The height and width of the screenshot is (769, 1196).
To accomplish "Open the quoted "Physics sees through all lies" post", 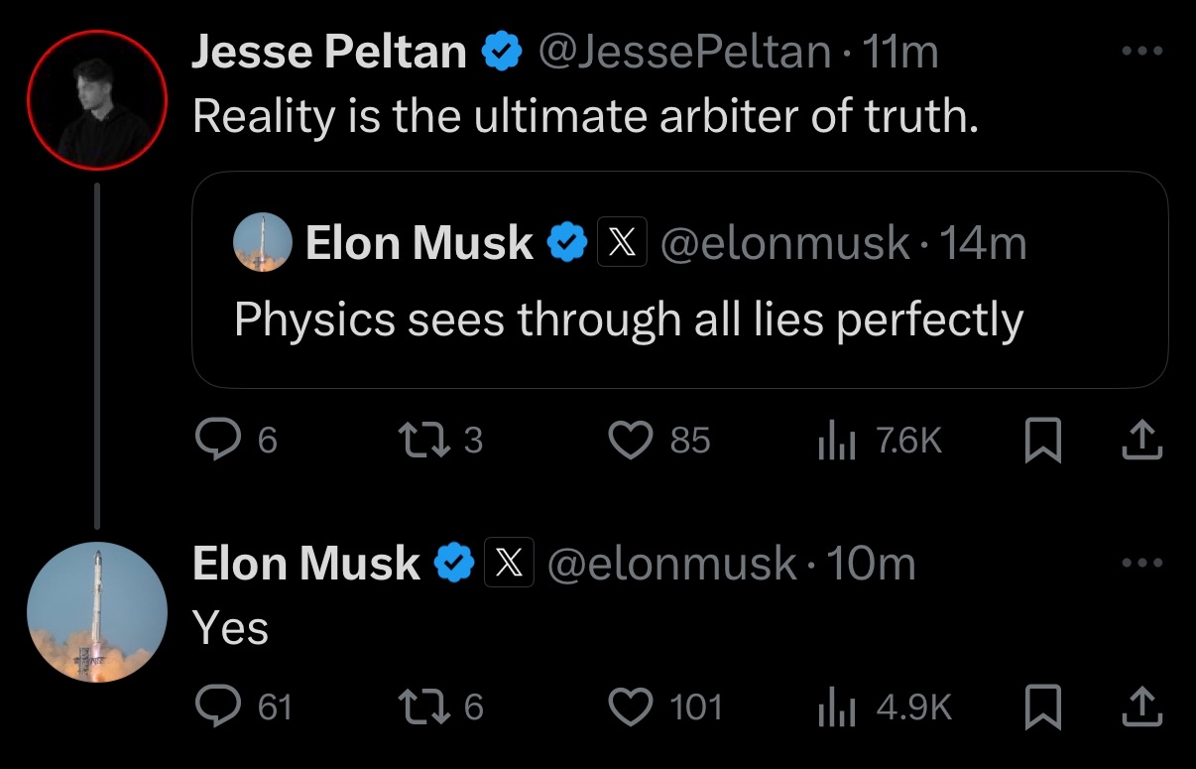I will click(x=679, y=280).
